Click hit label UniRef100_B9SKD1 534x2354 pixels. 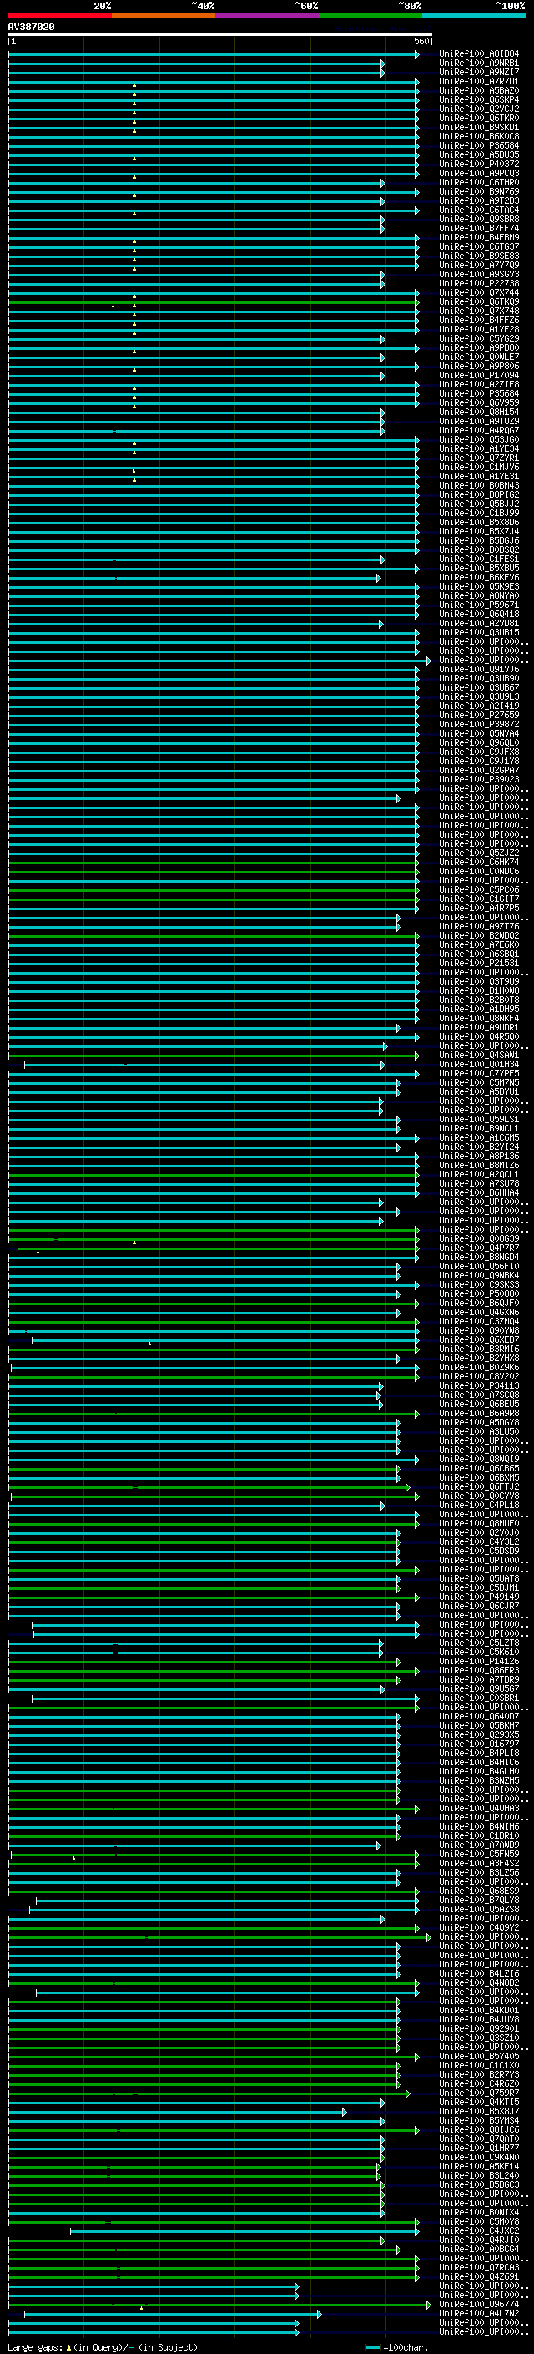click(x=479, y=127)
